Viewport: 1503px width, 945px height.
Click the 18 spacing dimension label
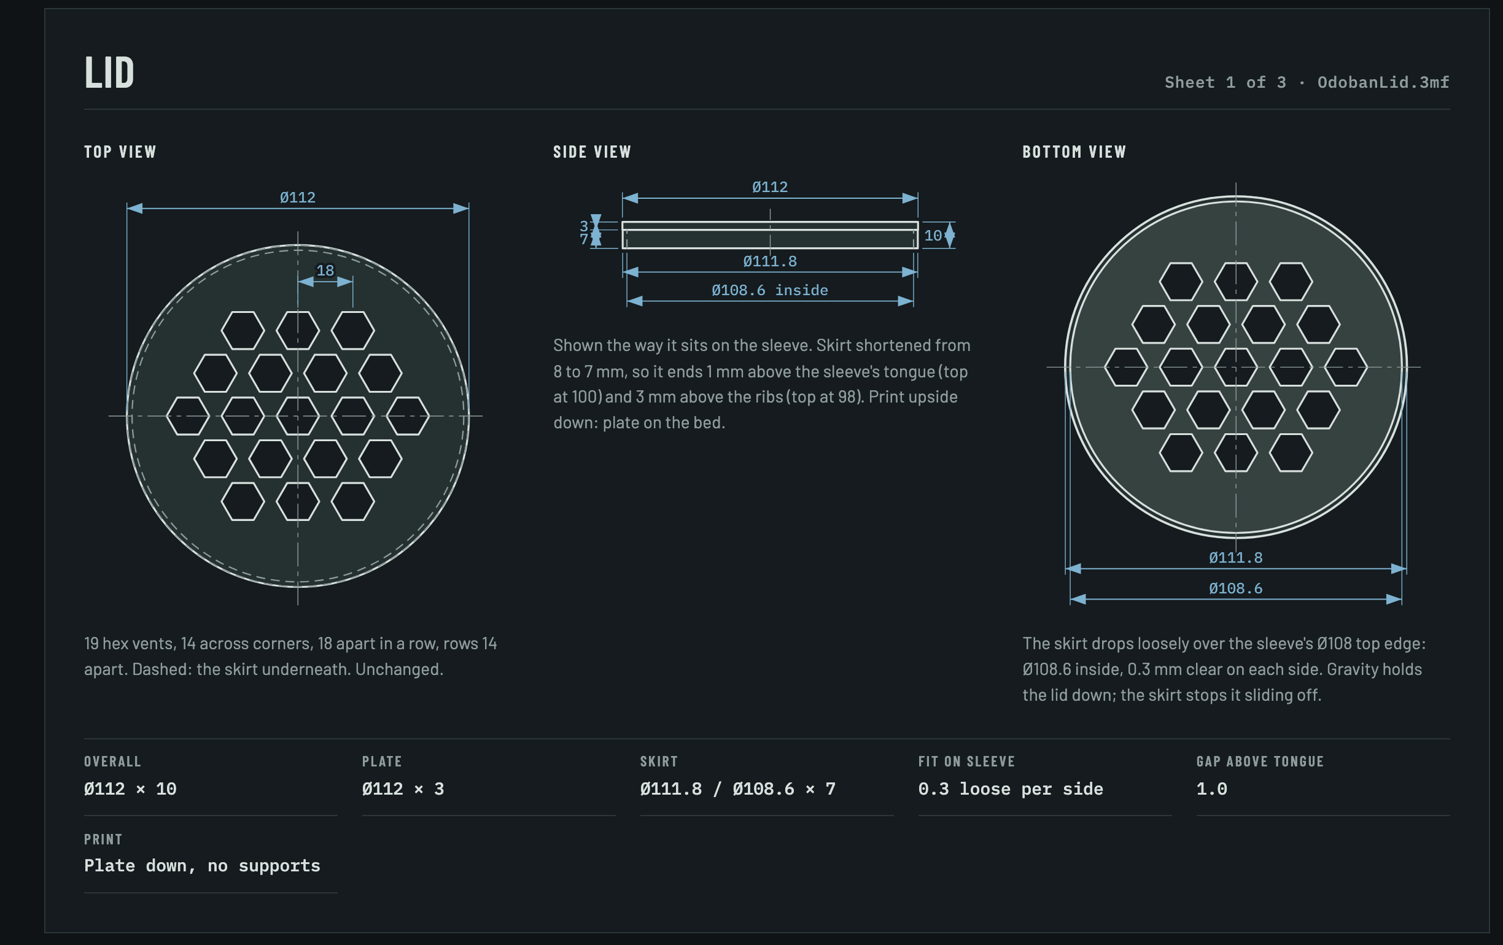click(x=325, y=271)
